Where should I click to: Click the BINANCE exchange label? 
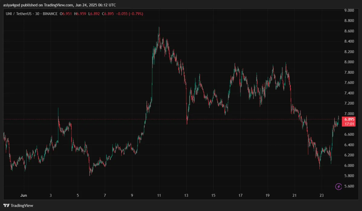[50, 14]
